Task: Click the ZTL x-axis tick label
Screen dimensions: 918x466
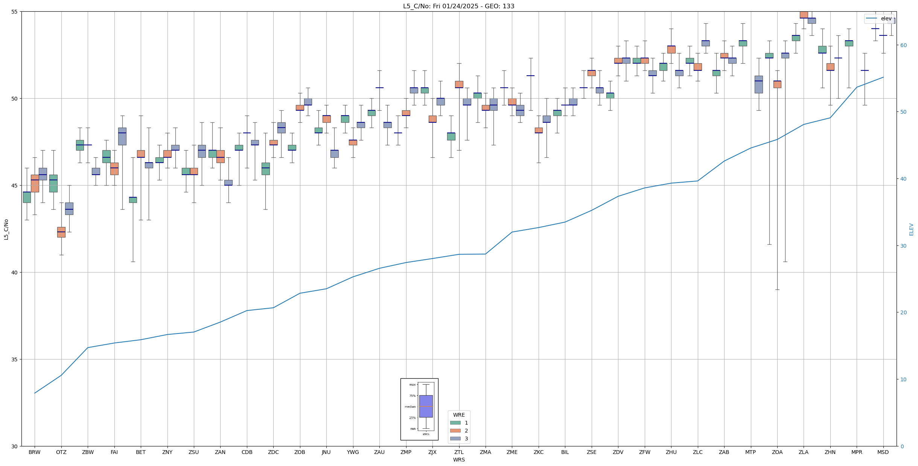Action: tap(459, 452)
